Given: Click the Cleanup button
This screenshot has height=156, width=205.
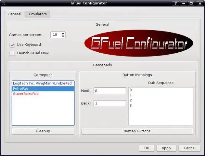Looking at the screenshot, I should [x=43, y=131].
